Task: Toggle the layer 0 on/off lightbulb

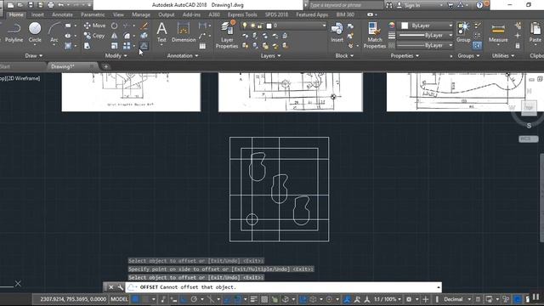Action: click(x=245, y=25)
